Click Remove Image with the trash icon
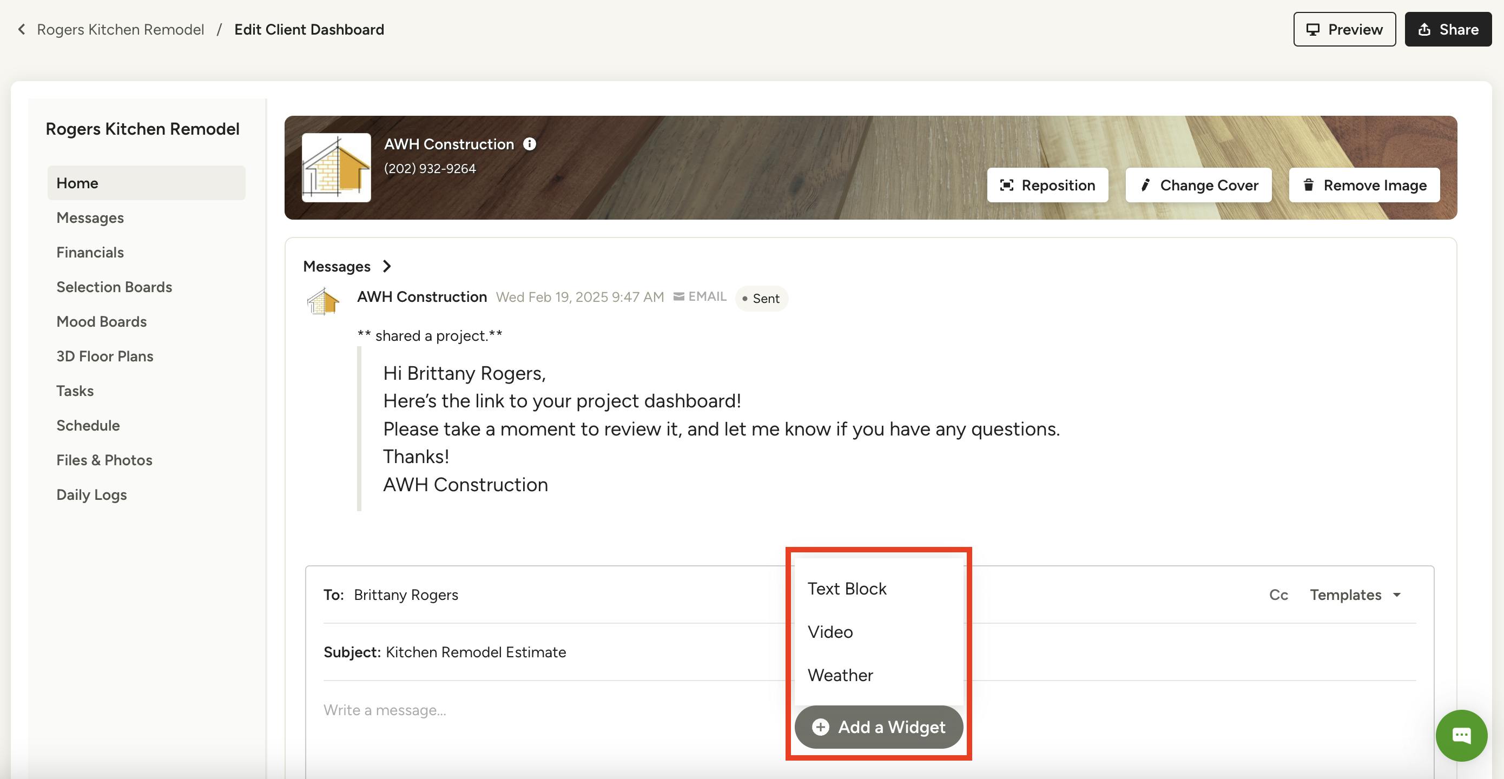This screenshot has width=1504, height=779. (x=1364, y=185)
